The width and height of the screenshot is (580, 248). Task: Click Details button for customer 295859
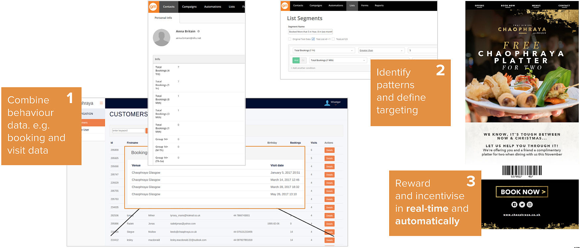tap(329, 150)
